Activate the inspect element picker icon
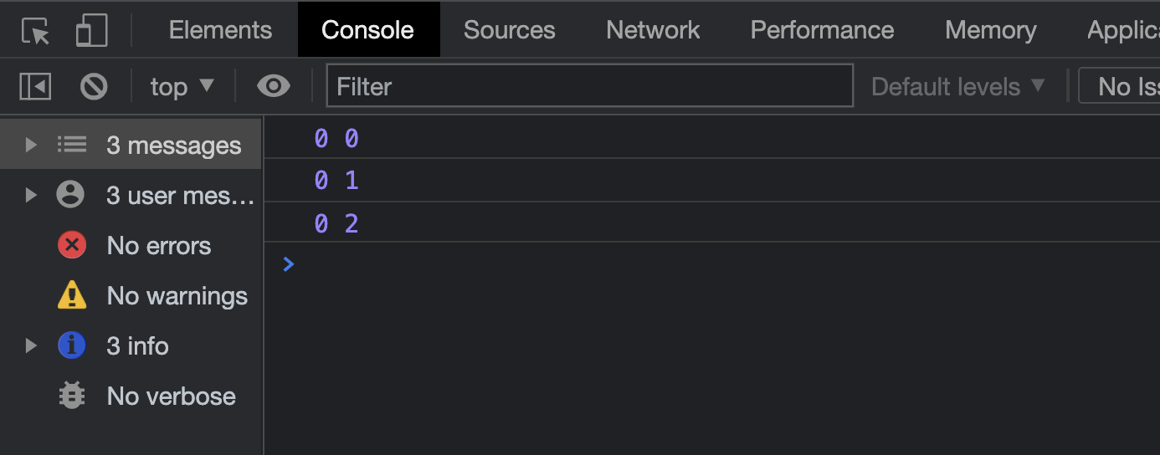 pos(36,31)
